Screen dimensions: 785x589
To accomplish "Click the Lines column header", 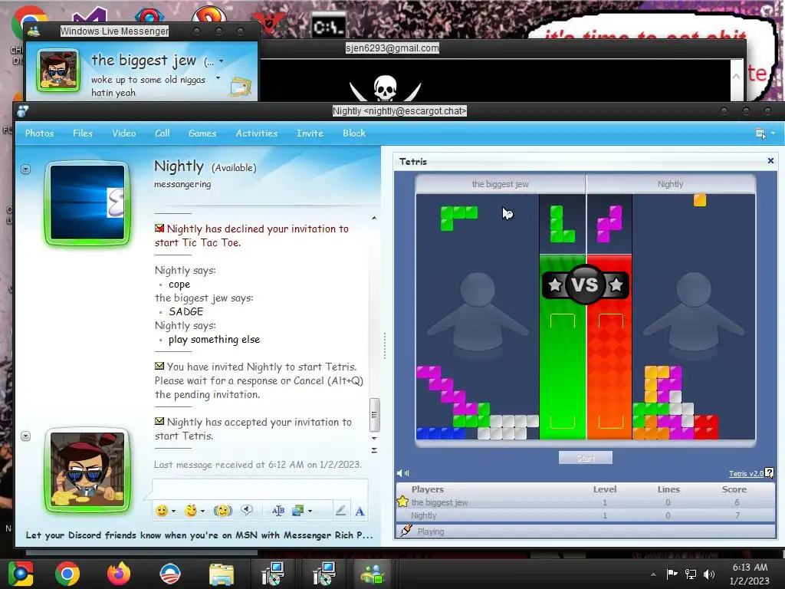I will coord(668,489).
